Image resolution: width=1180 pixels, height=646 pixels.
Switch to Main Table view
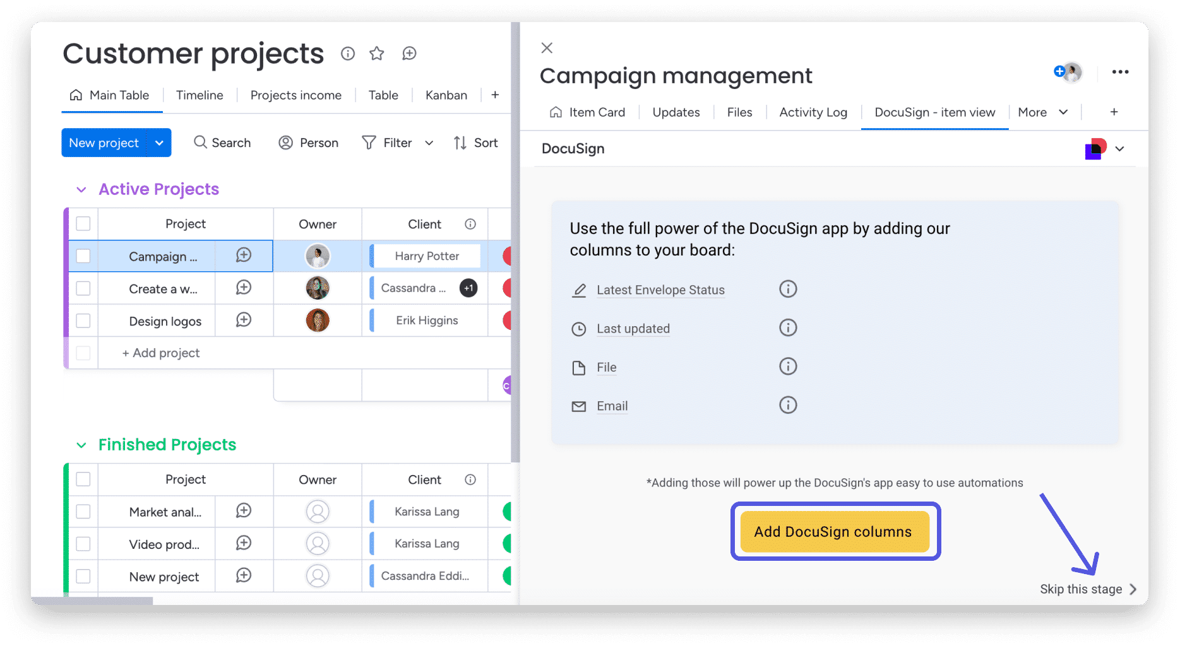point(110,95)
